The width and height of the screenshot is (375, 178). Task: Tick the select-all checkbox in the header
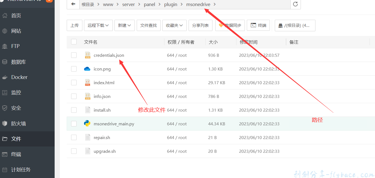click(x=74, y=42)
